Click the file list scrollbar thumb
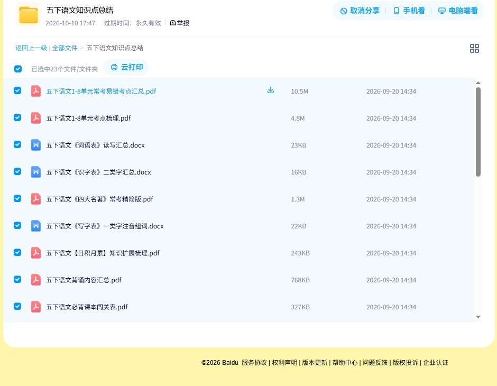Viewport: 497px width, 386px height. point(478,132)
